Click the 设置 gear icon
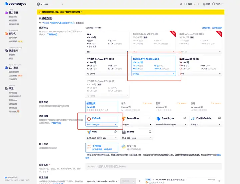The image size is (240, 184). (6, 88)
